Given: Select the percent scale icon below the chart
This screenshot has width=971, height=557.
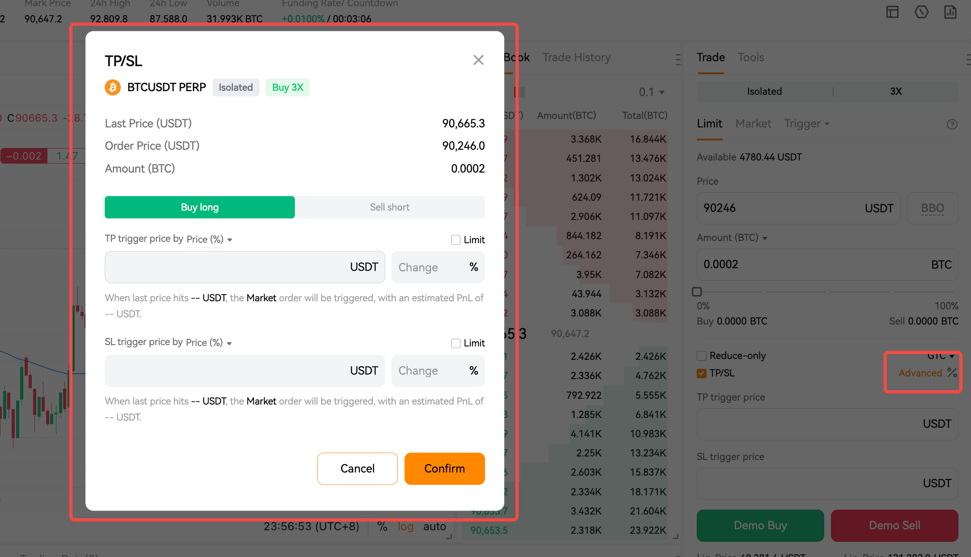Looking at the screenshot, I should pos(382,526).
